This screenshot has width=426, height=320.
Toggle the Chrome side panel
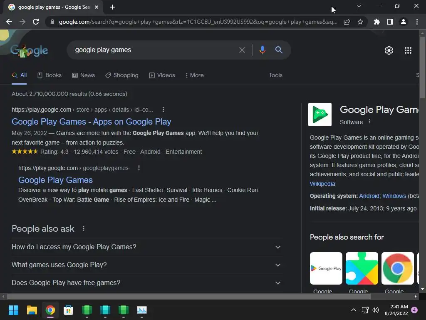(390, 22)
